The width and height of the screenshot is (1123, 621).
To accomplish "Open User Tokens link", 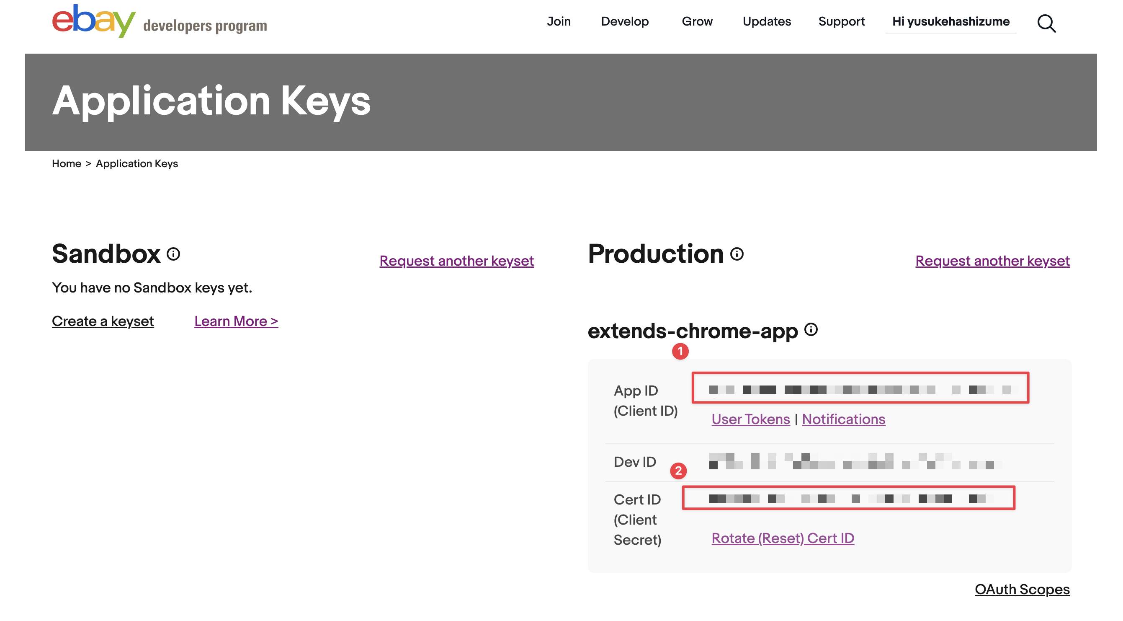I will point(750,419).
